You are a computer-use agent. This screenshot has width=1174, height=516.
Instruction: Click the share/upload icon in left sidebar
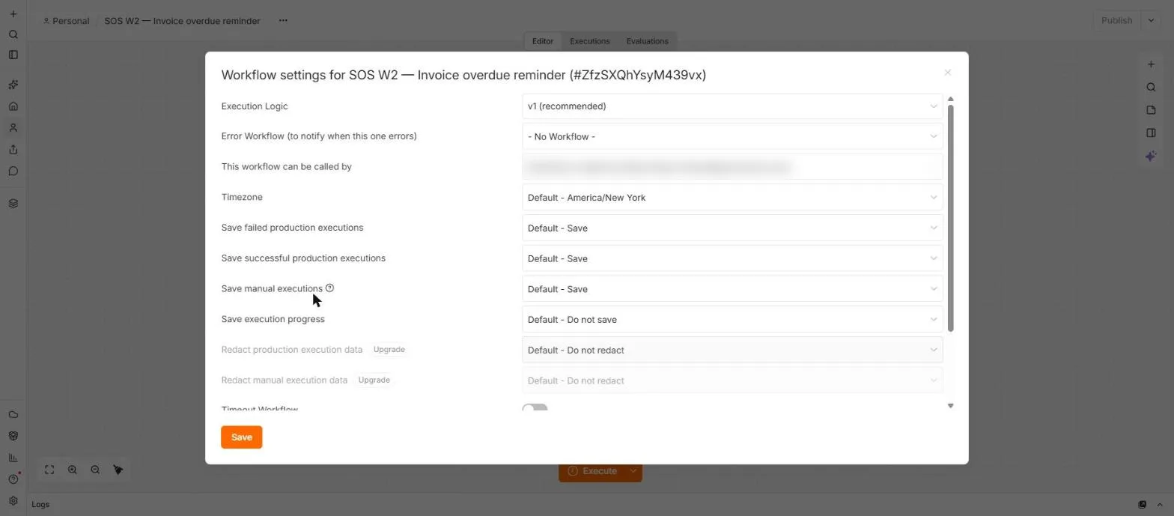[13, 150]
